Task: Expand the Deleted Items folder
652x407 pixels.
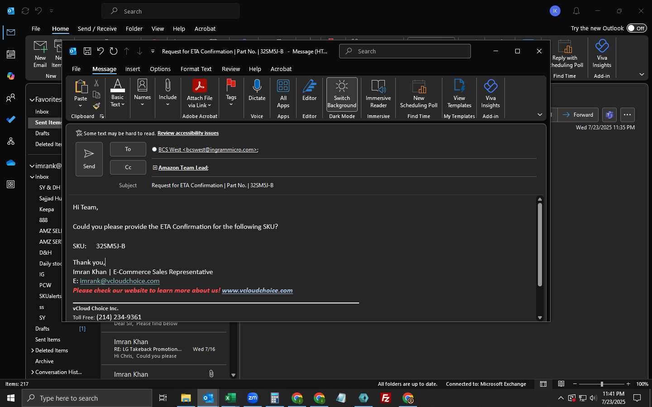Action: 33,350
